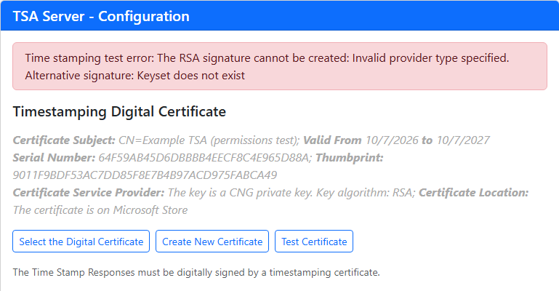Select the serial number value 64F59AB45D6D…
Viewport: 559px width, 291px height.
pos(205,158)
